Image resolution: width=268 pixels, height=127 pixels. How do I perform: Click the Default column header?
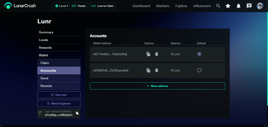(201, 43)
